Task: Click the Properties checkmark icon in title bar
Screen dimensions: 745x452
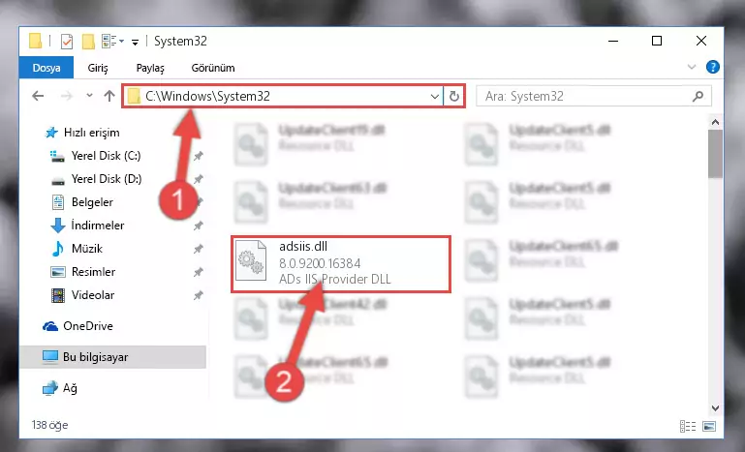Action: (67, 42)
